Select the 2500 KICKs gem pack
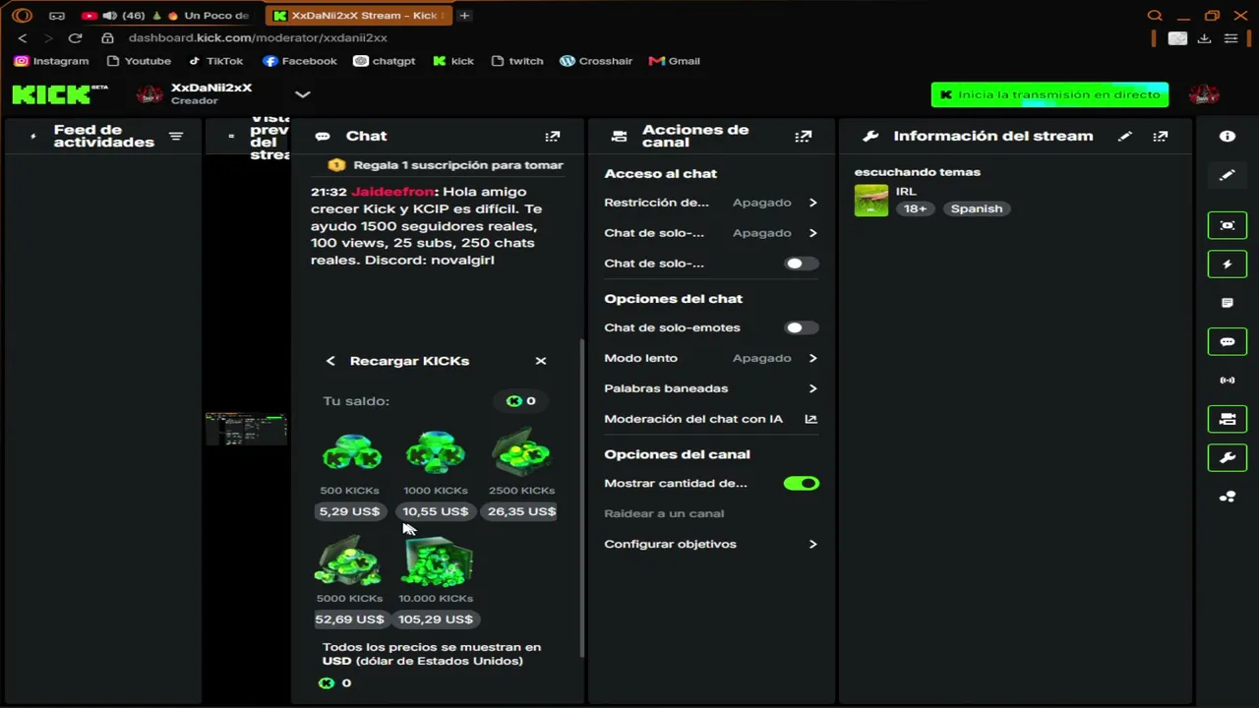The image size is (1259, 708). [521, 453]
